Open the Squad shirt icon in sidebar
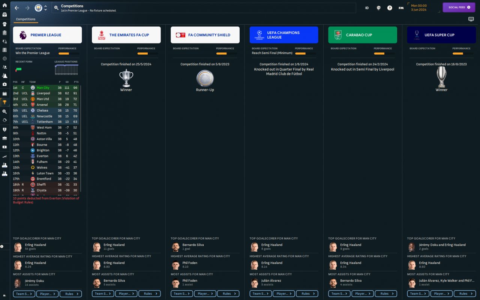The width and height of the screenshot is (480, 300). click(4, 24)
